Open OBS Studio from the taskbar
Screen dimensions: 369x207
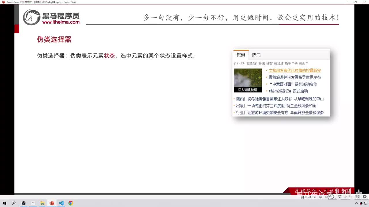[x=24, y=203]
